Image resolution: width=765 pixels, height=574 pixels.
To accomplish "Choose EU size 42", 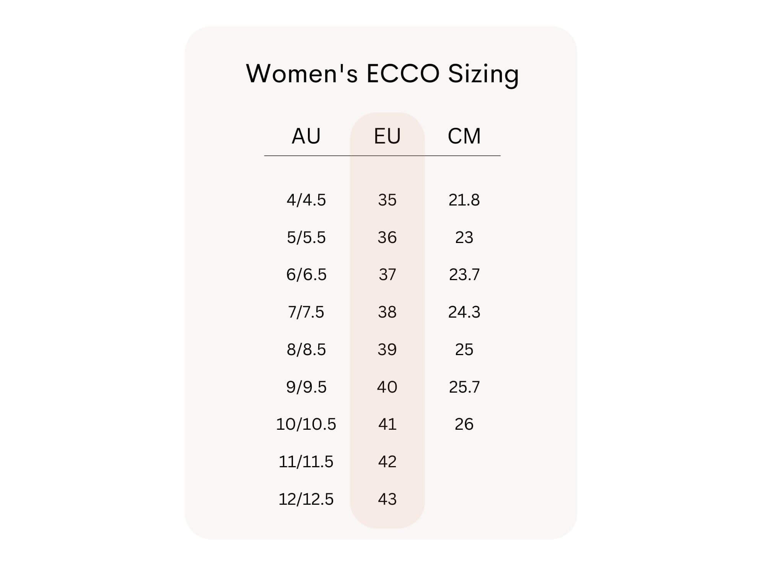I will point(387,462).
